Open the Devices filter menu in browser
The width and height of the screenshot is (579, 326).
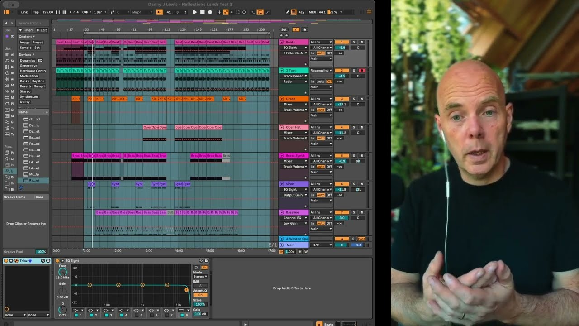26,55
